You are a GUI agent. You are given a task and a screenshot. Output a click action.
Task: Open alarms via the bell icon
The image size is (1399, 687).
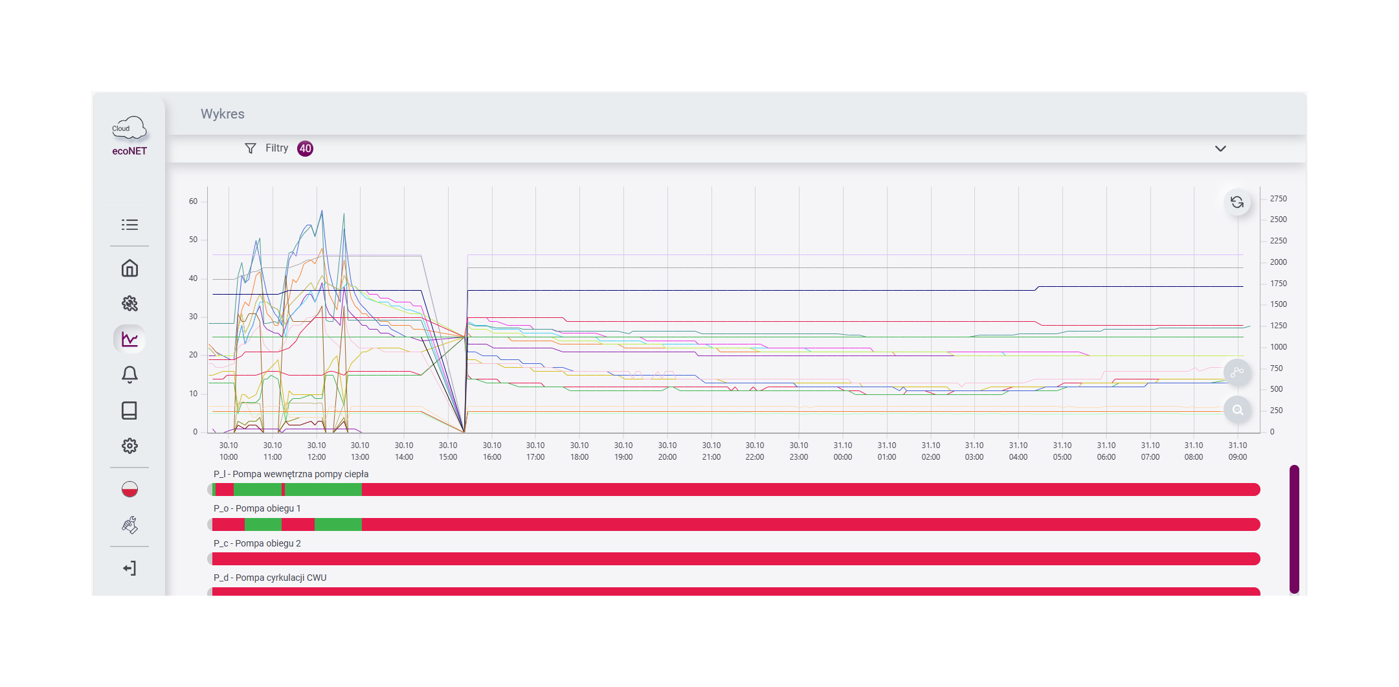coord(129,374)
